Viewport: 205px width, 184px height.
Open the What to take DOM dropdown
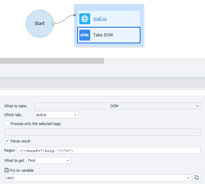(117, 106)
